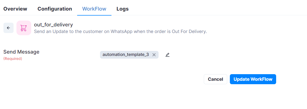Select the WorkFlow tab
The image size is (307, 109).
point(94,9)
